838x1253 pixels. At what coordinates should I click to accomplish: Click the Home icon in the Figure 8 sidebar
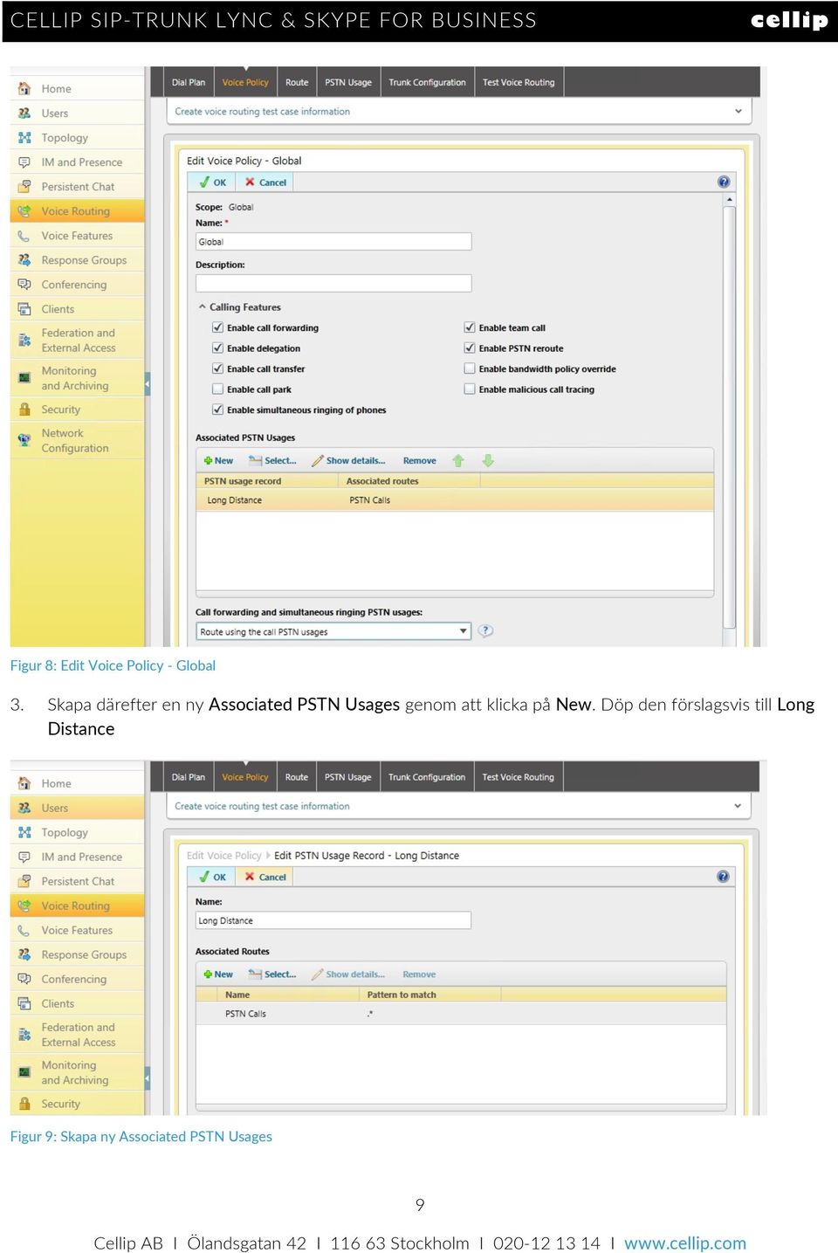(x=24, y=88)
